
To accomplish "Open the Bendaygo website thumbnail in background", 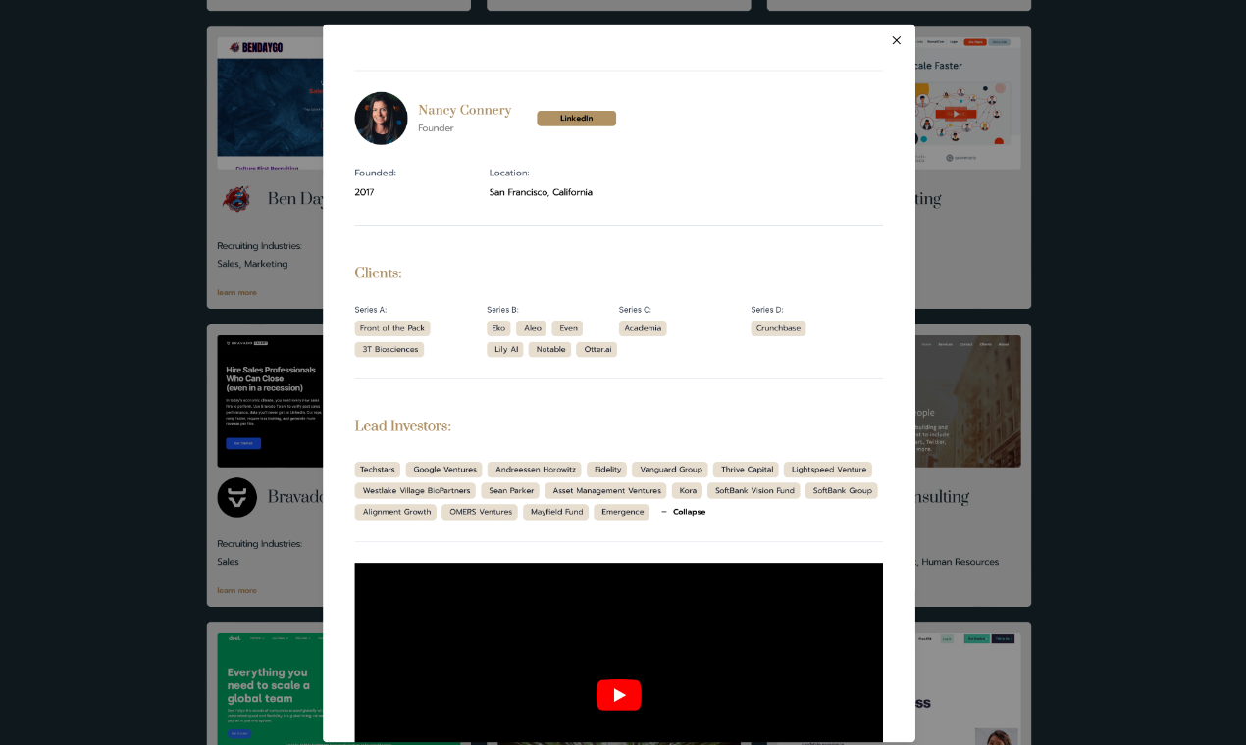I will (270, 103).
